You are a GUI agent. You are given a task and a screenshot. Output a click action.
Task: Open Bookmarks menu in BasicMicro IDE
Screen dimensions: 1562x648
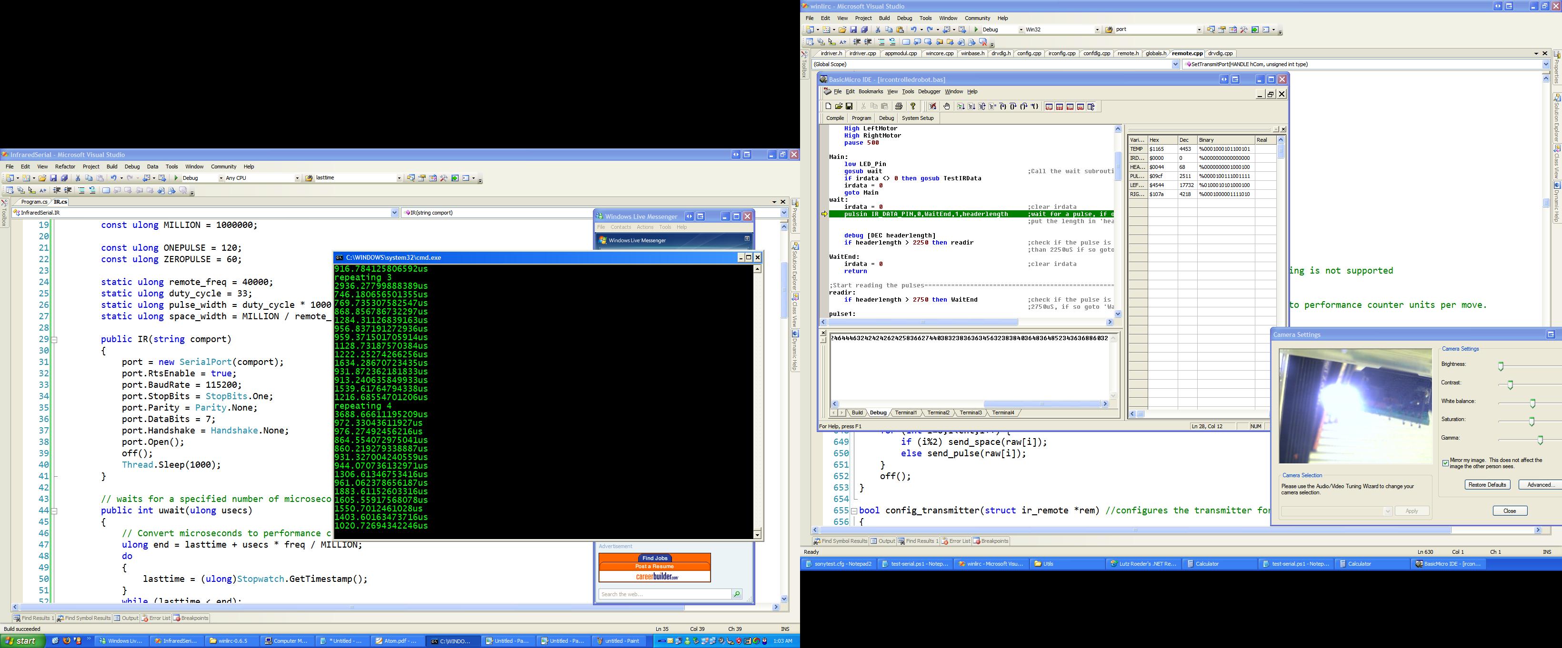tap(871, 91)
